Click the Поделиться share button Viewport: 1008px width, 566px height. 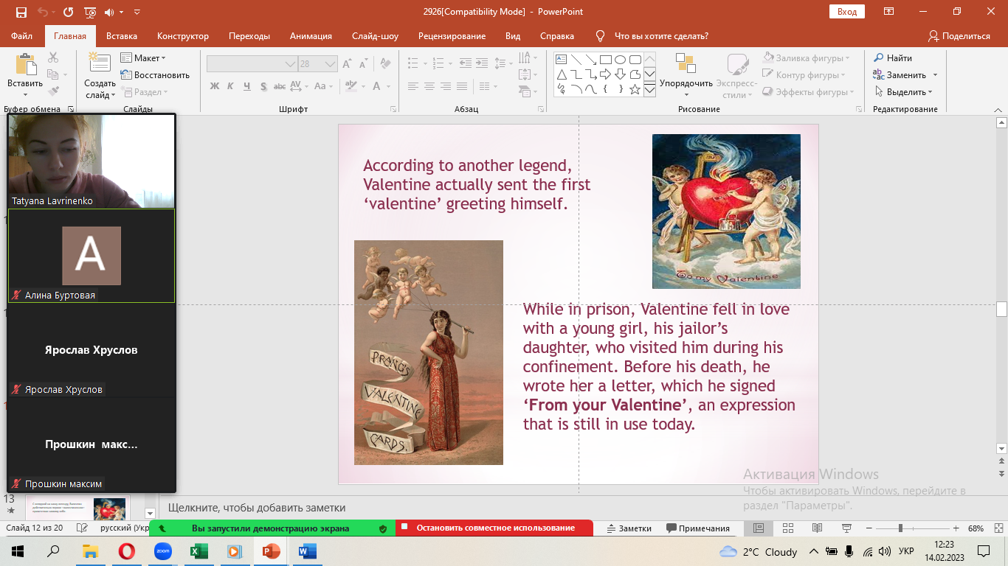click(x=959, y=36)
